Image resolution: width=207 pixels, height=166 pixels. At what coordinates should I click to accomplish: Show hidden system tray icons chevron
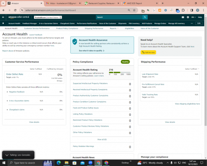pyautogui.click(x=168, y=163)
